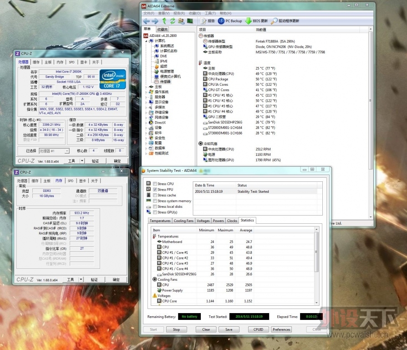Switch to the Cooling Fans tab
This screenshot has height=350, width=407.
183,221
